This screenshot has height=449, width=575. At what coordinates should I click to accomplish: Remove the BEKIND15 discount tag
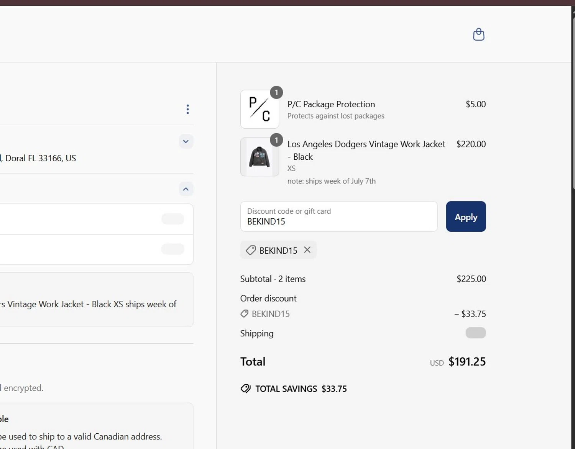(307, 250)
